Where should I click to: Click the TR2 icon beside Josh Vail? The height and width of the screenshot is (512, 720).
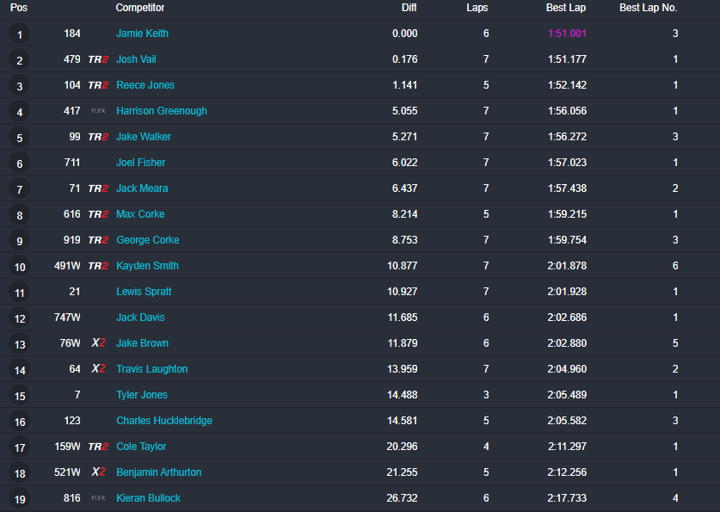[x=98, y=59]
